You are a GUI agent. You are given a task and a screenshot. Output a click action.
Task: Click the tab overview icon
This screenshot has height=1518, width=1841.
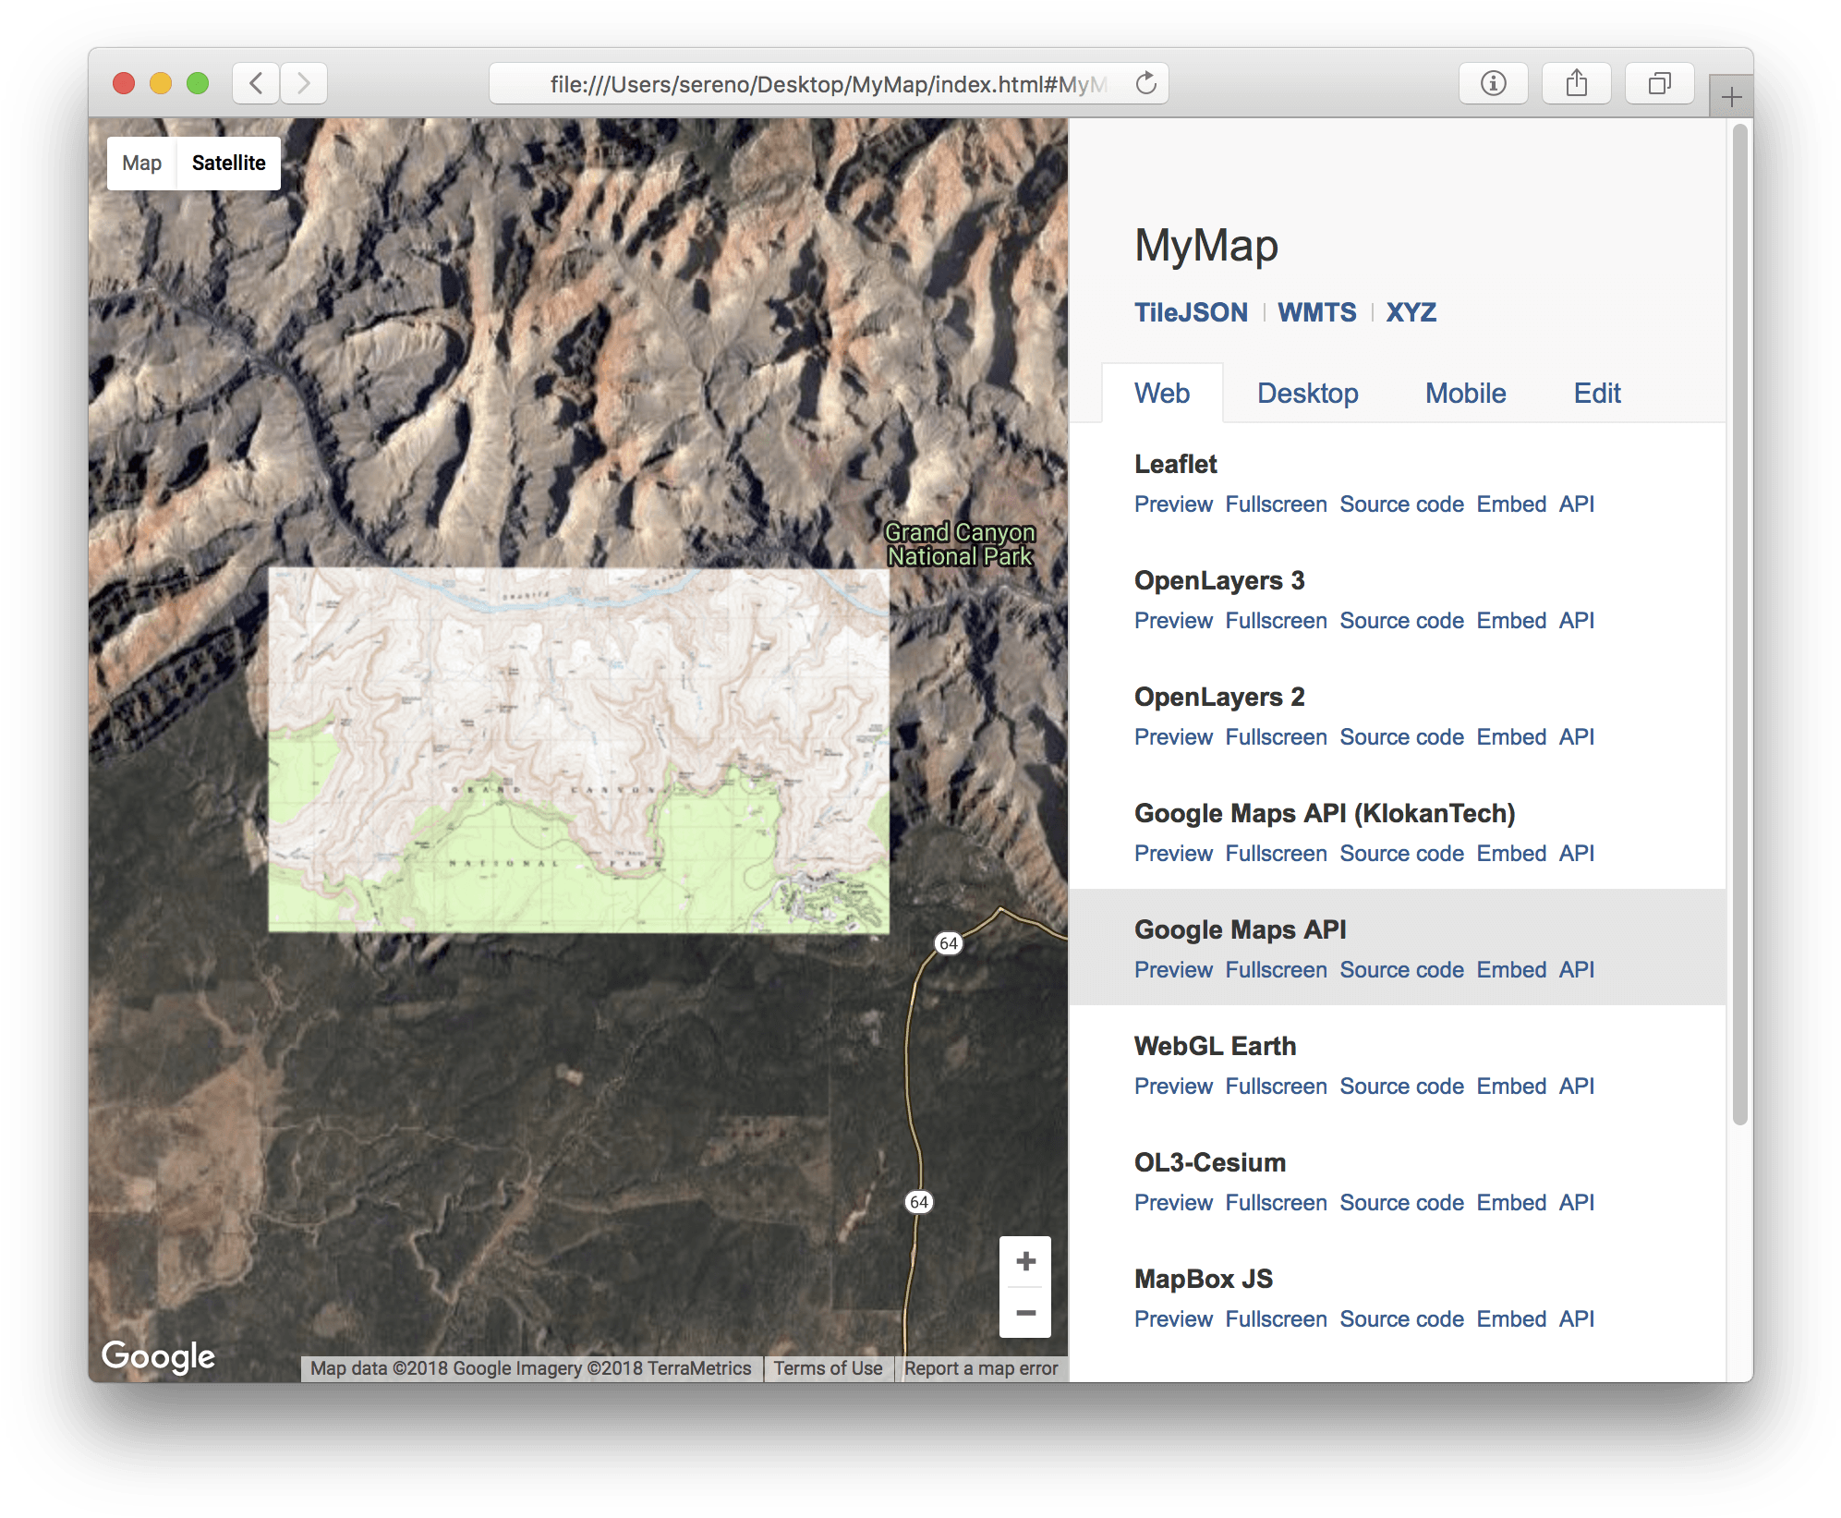click(1659, 82)
